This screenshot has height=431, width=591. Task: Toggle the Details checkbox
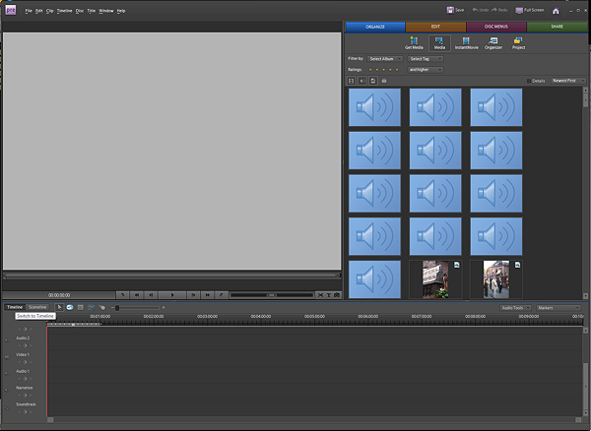point(528,81)
